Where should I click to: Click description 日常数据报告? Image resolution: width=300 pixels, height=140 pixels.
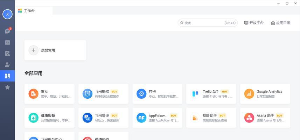pyautogui.click(x=266, y=96)
